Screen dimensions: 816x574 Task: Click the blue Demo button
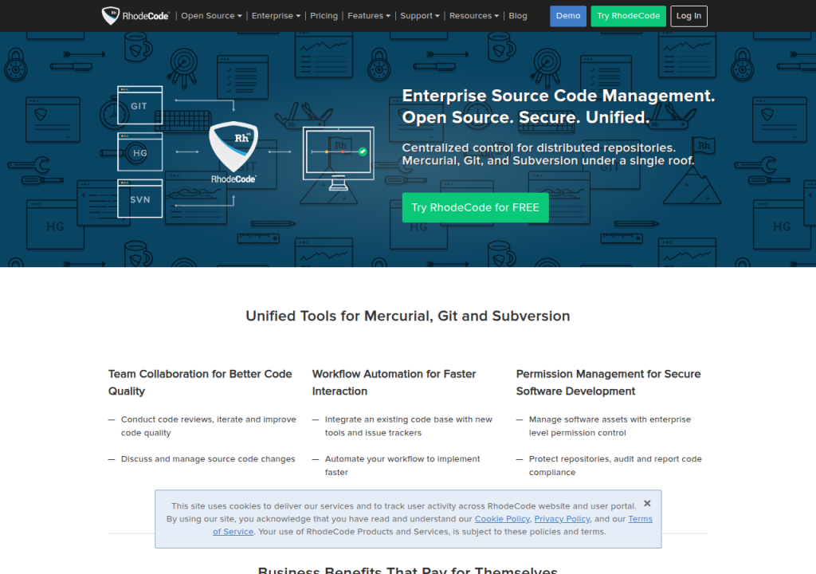coord(567,16)
